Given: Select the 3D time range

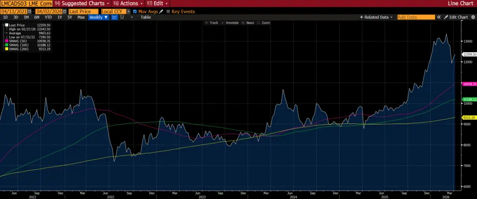Looking at the screenshot, I should click(16, 17).
